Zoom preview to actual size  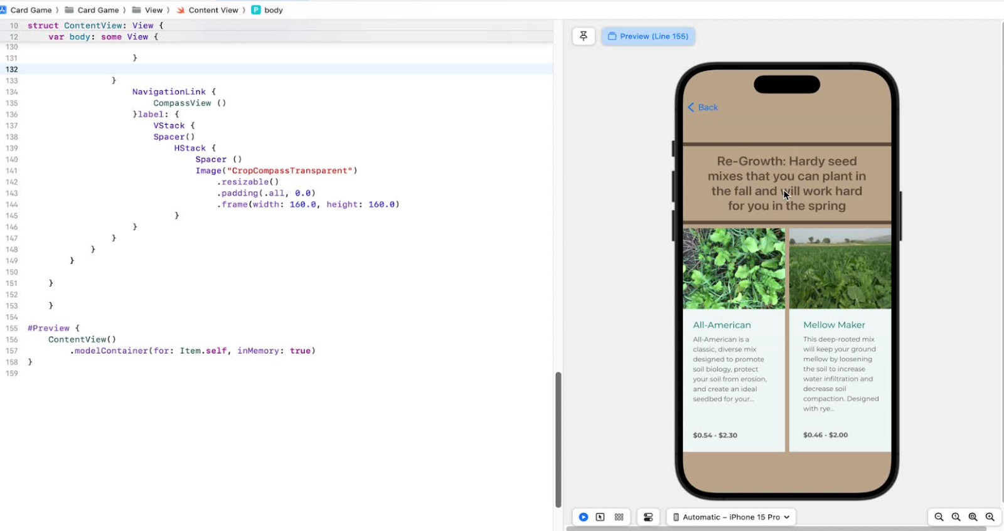pos(956,517)
